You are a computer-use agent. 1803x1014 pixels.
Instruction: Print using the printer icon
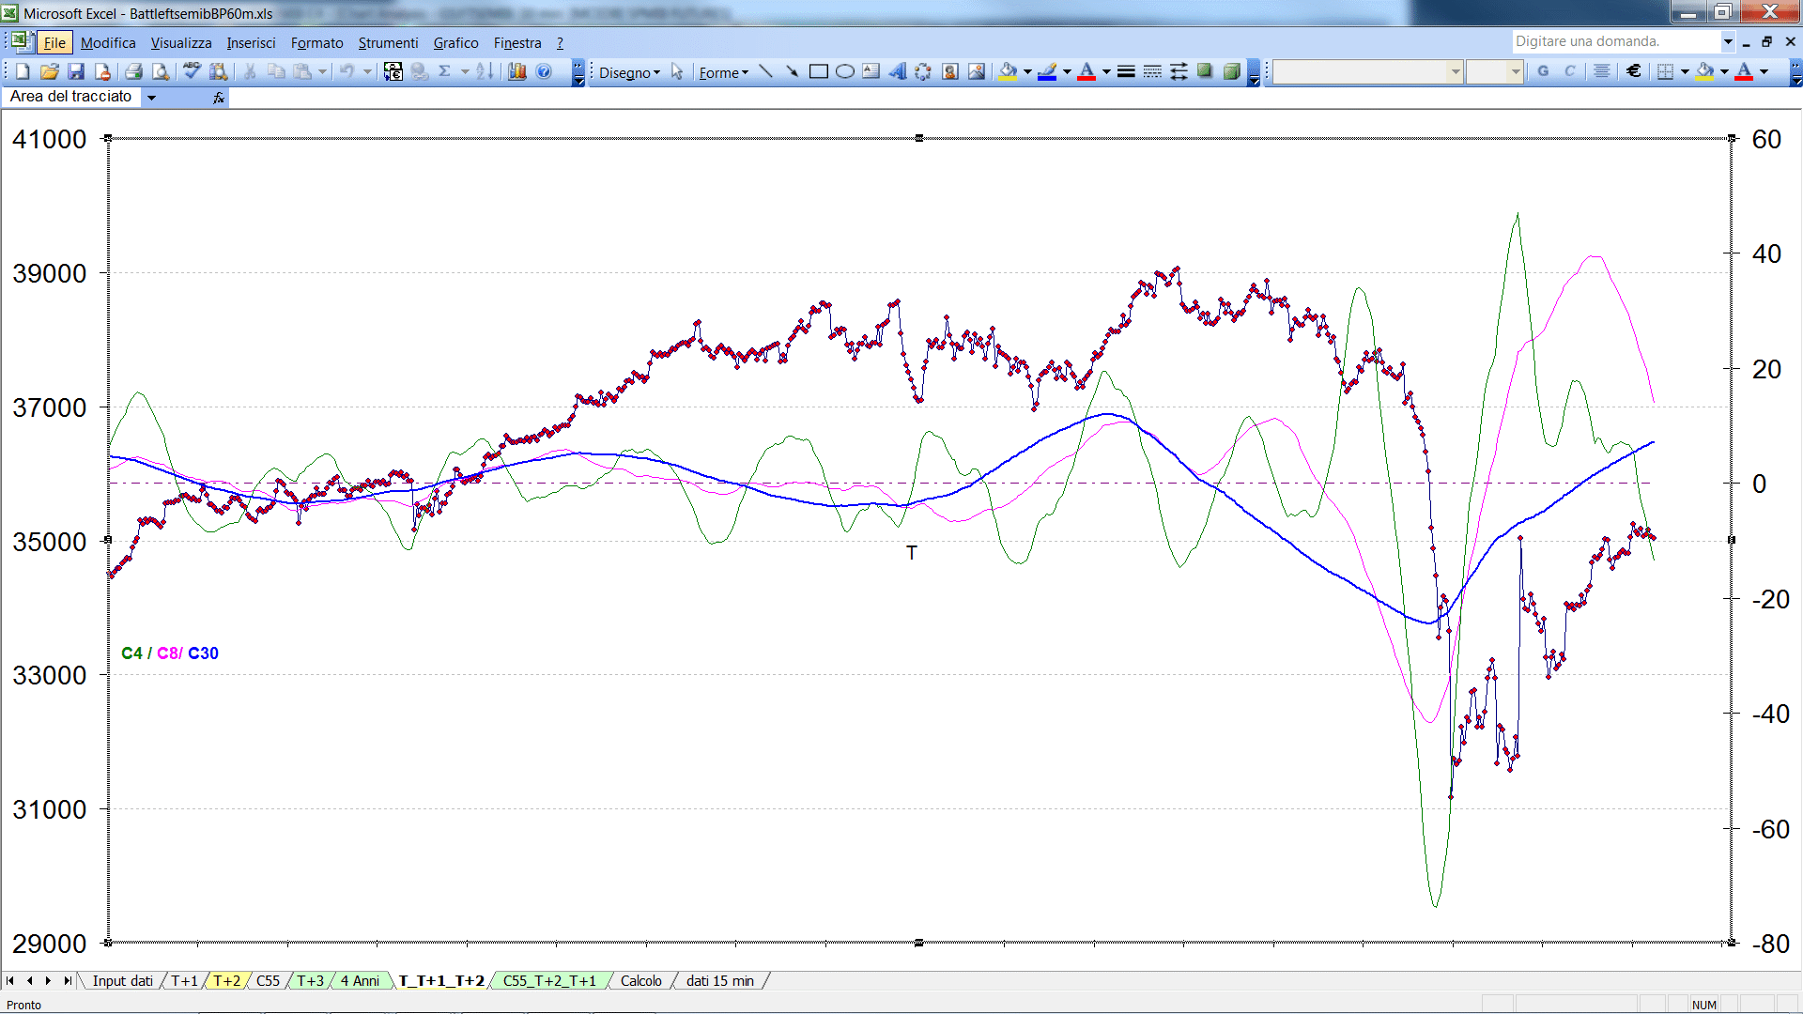133,71
